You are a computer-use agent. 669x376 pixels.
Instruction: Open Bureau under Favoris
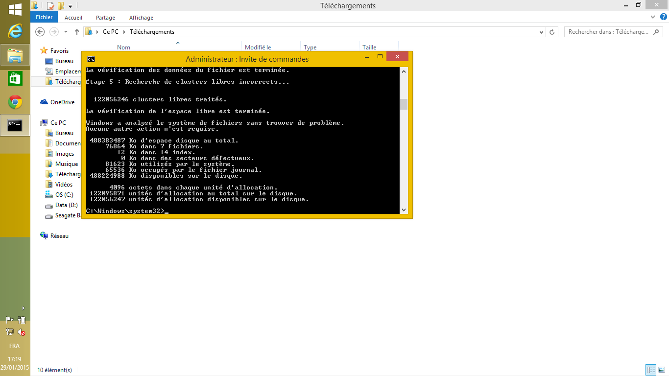pos(64,61)
